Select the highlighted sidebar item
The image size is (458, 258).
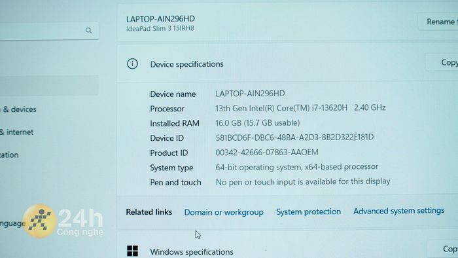pos(49,85)
